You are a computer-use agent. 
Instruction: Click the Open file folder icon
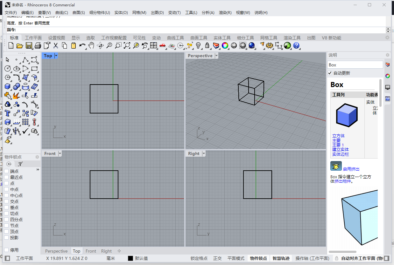click(x=20, y=45)
